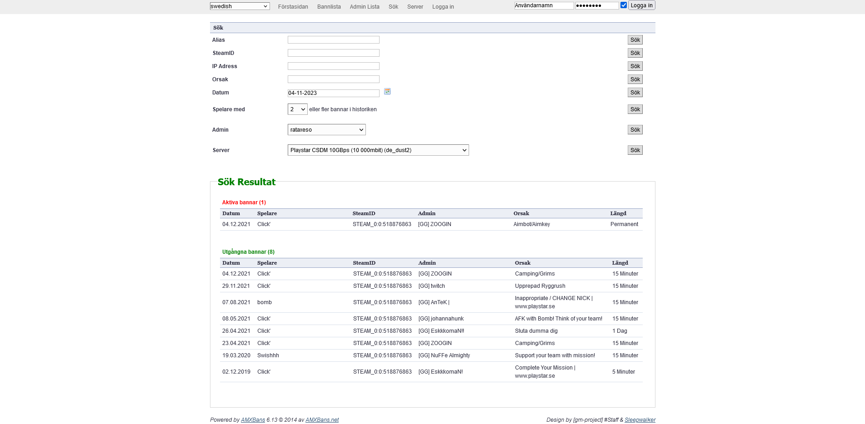Open the ban count dropdown showing 2
The width and height of the screenshot is (865, 424).
tap(298, 109)
